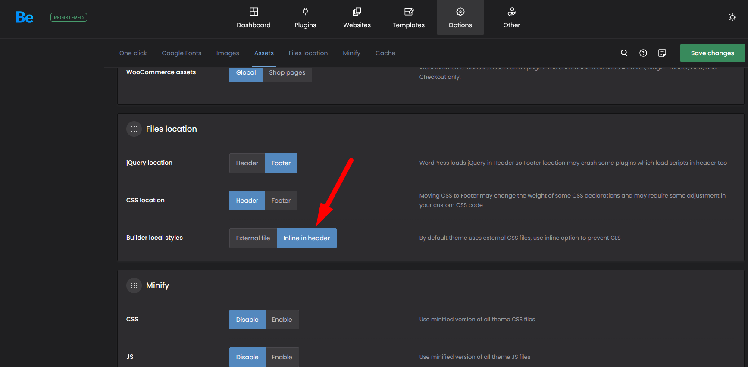Click the JS row label under Minify
This screenshot has width=748, height=367.
click(130, 357)
